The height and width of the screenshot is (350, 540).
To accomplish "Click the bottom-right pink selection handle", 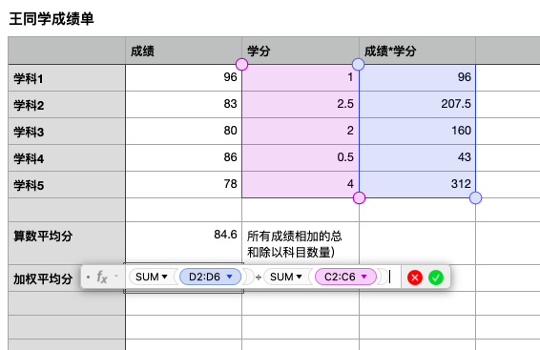I will [359, 197].
